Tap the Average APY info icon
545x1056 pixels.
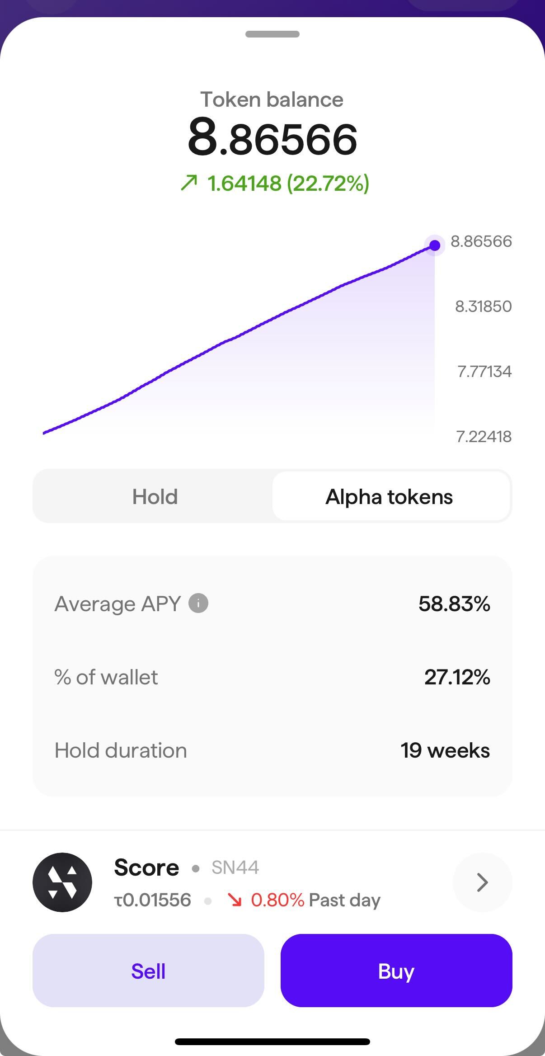[198, 603]
